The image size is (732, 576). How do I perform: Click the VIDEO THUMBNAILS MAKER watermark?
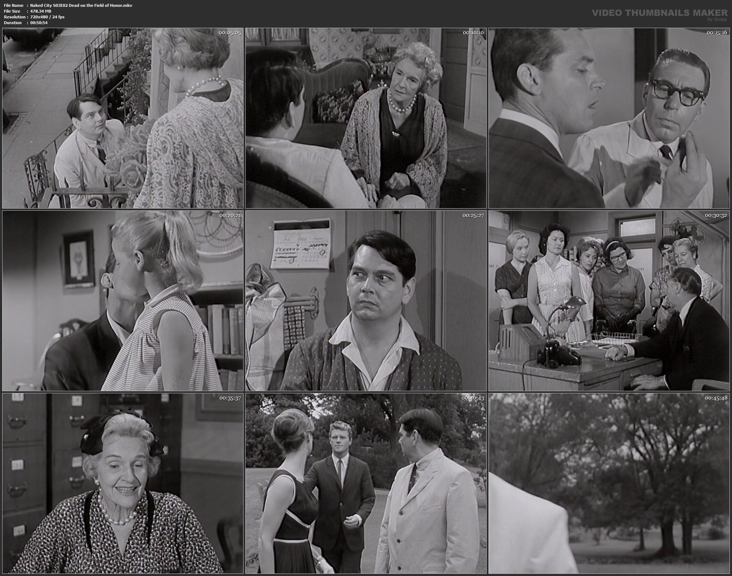660,13
